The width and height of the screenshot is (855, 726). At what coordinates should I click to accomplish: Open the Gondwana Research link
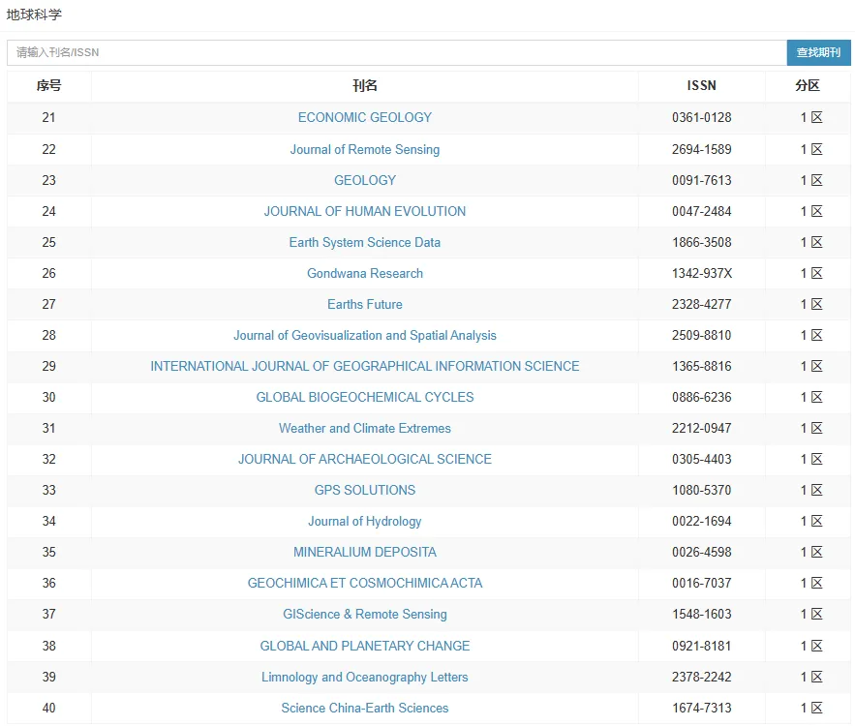click(x=365, y=274)
